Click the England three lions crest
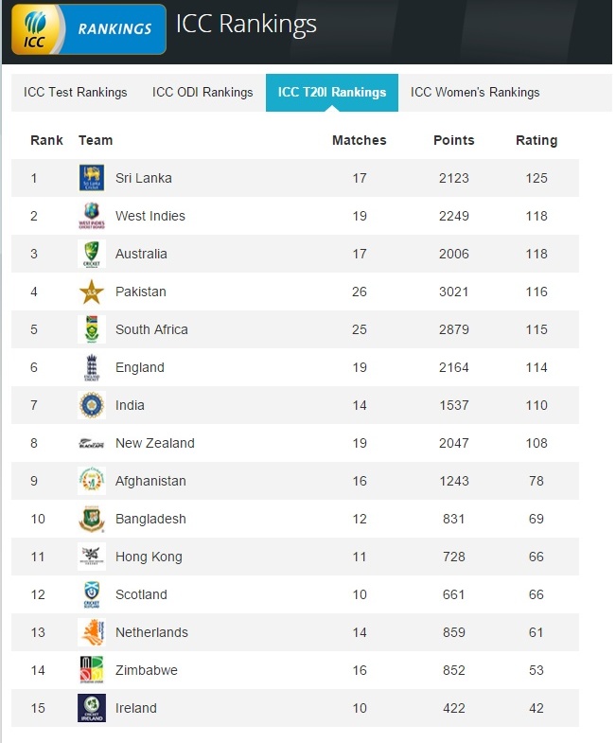The width and height of the screenshot is (616, 743). click(92, 367)
